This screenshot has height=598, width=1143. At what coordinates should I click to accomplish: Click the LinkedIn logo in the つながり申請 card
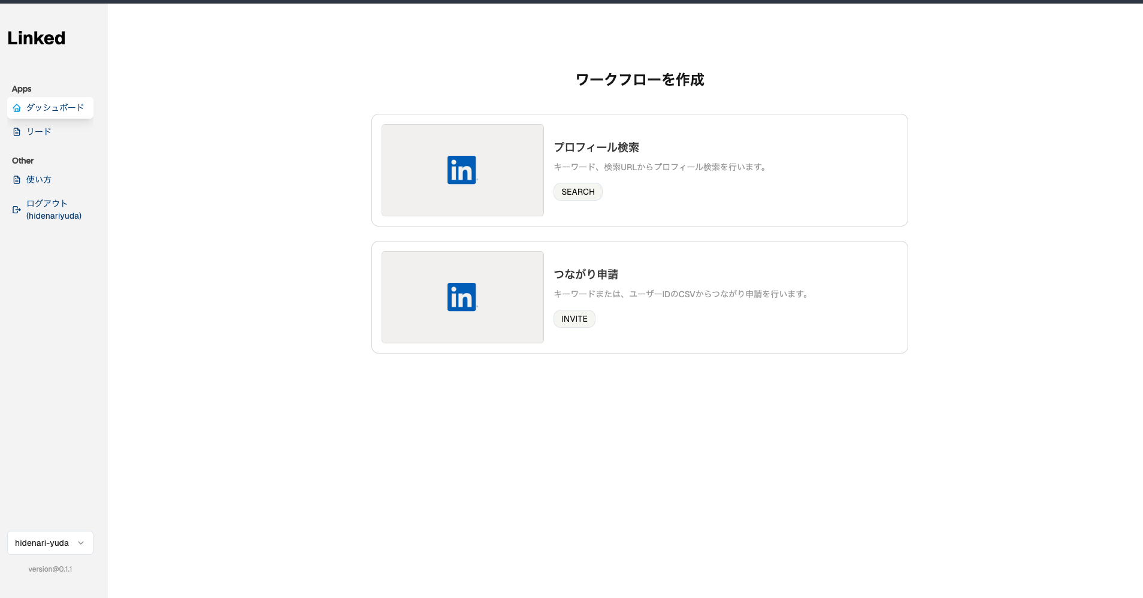click(461, 297)
